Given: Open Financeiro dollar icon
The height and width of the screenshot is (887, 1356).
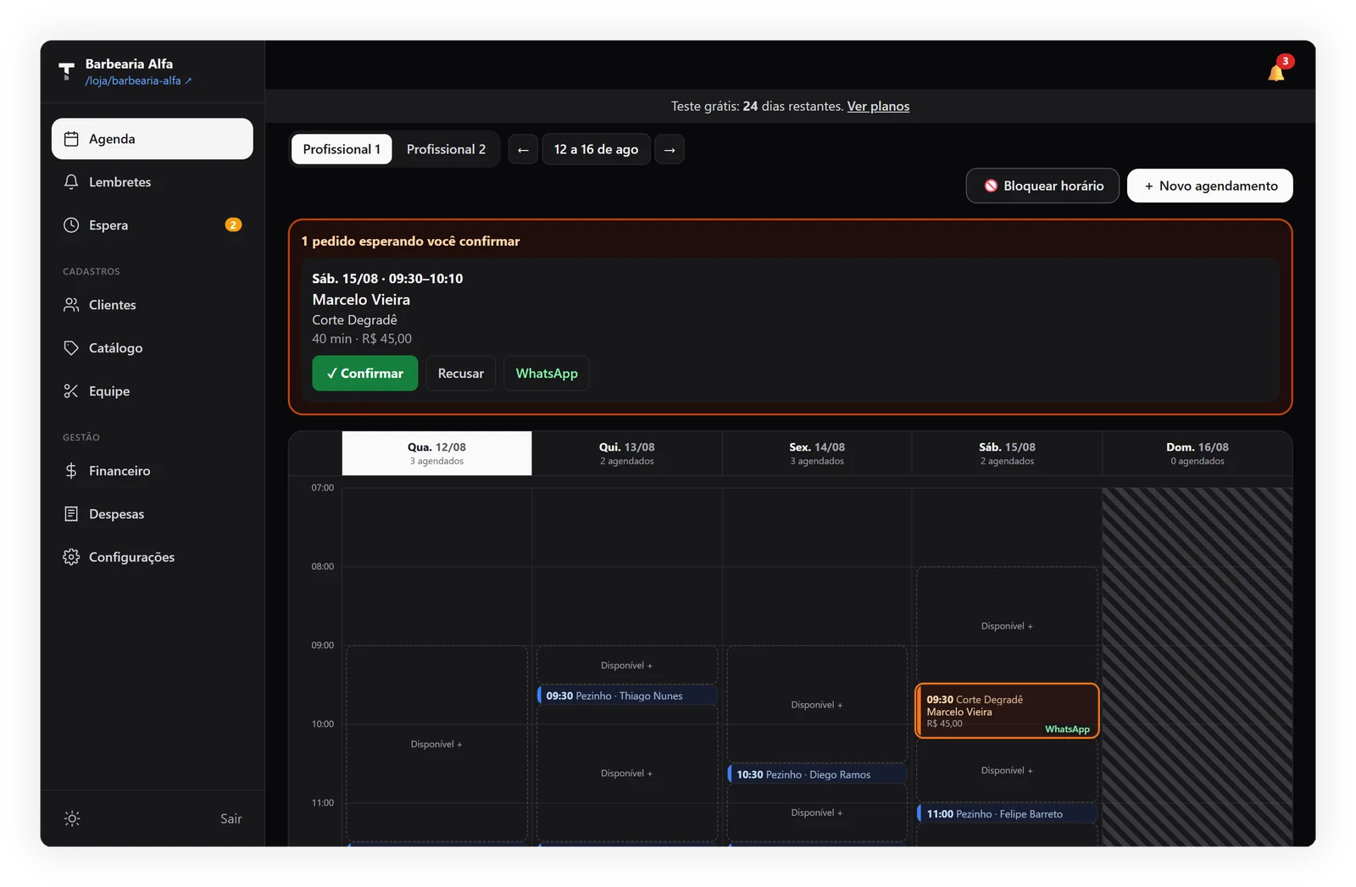Looking at the screenshot, I should (71, 470).
